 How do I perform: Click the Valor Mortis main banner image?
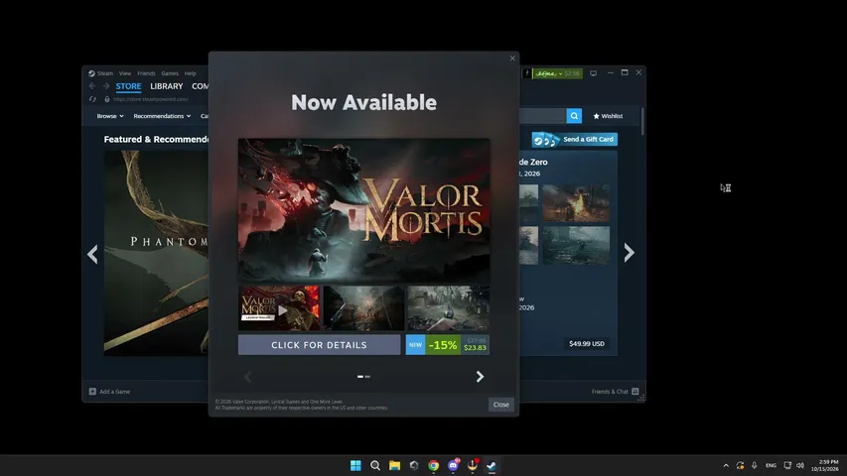[x=364, y=210]
